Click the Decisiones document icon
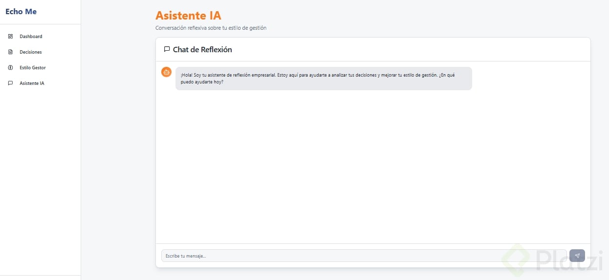The width and height of the screenshot is (609, 280). (x=10, y=52)
